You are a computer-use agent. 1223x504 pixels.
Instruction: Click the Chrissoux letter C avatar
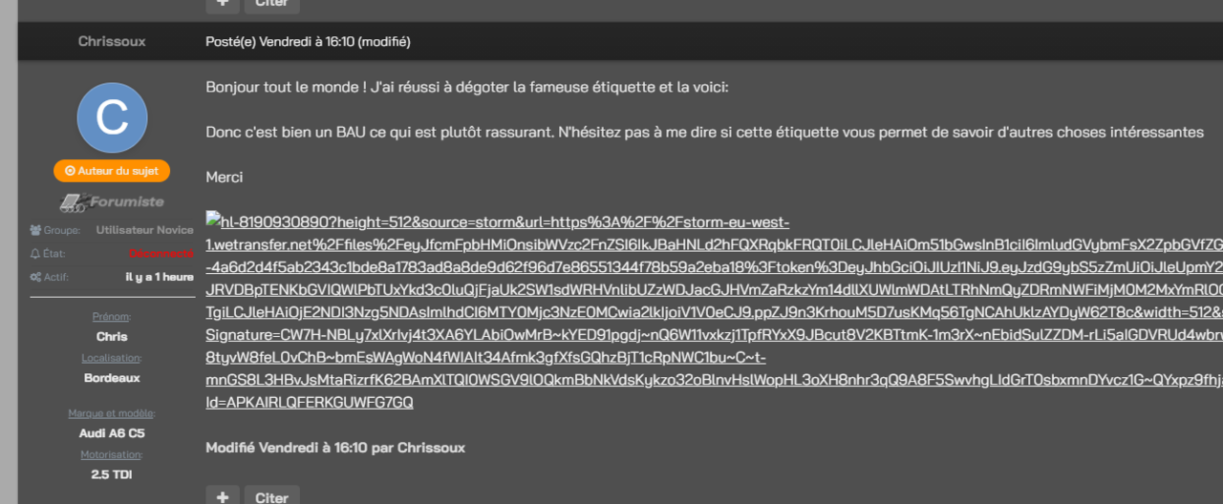[x=112, y=117]
